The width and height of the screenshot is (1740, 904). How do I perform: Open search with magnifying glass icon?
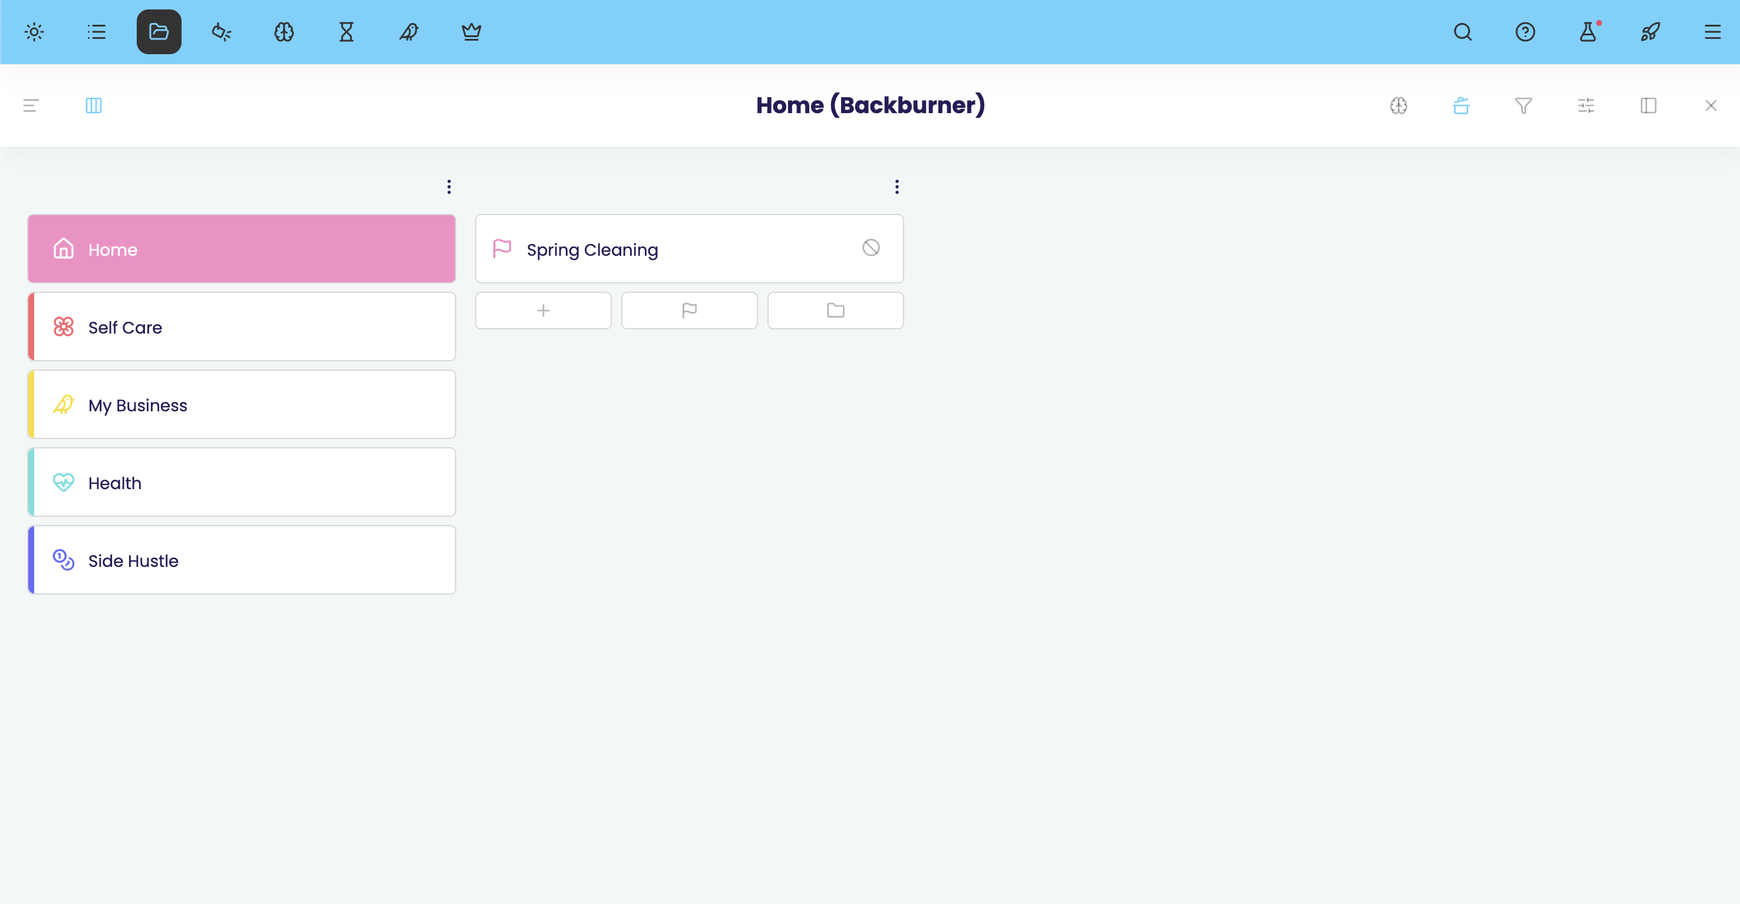click(x=1462, y=32)
